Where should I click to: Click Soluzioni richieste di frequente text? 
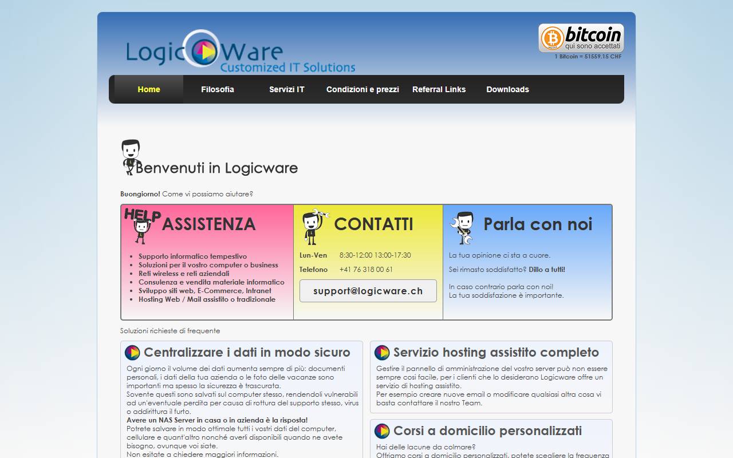[170, 331]
